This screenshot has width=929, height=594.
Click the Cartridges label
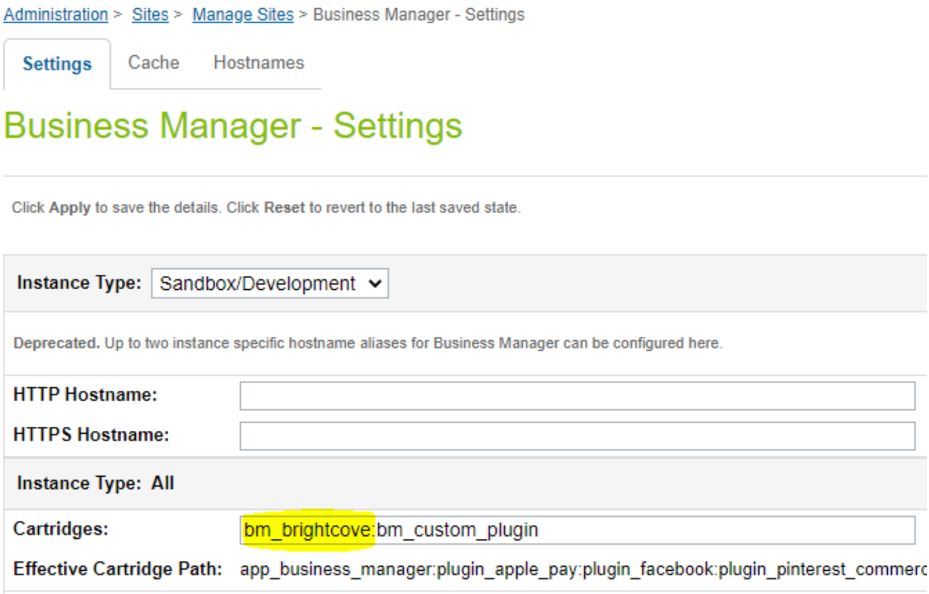pyautogui.click(x=60, y=529)
